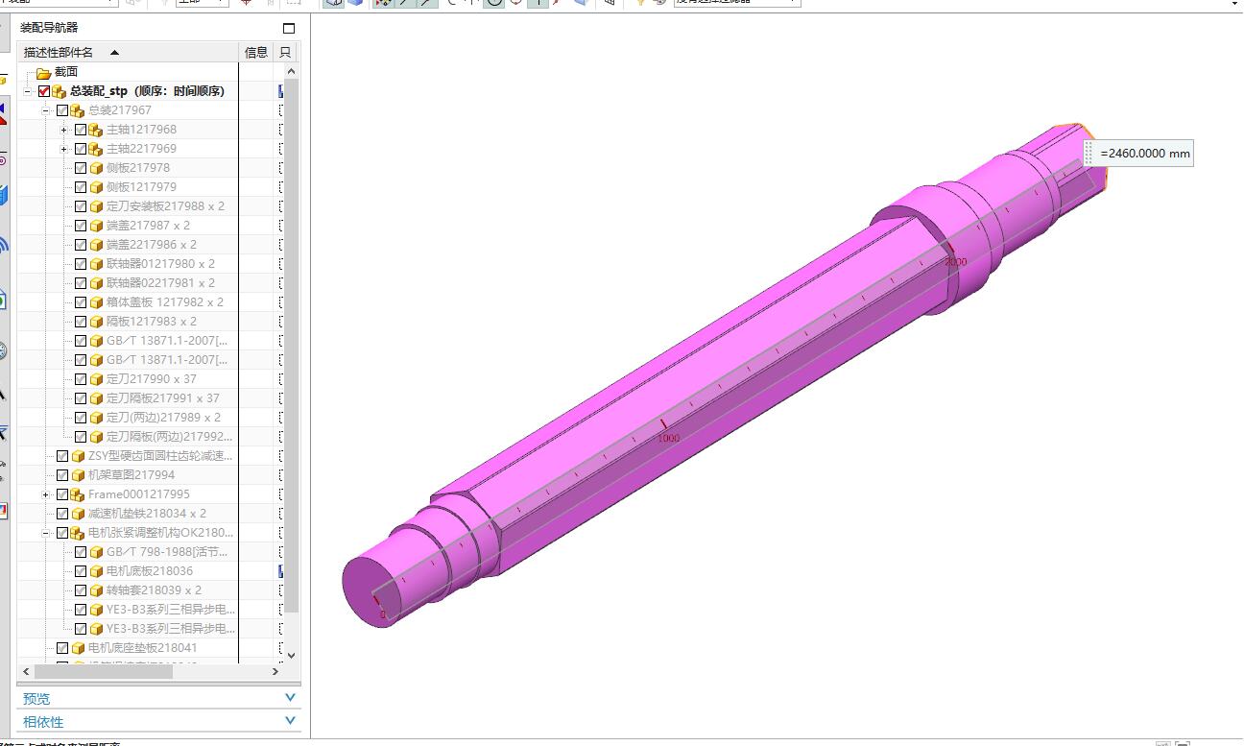Viewport: 1244px width, 746px height.
Task: Click the blue info icon in 总装配_stp row
Action: 281,91
